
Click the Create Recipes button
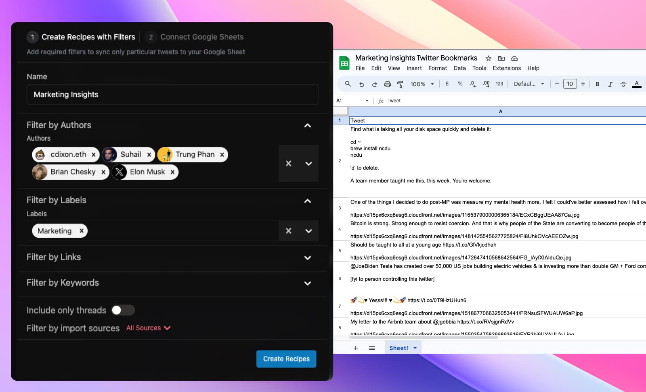286,359
